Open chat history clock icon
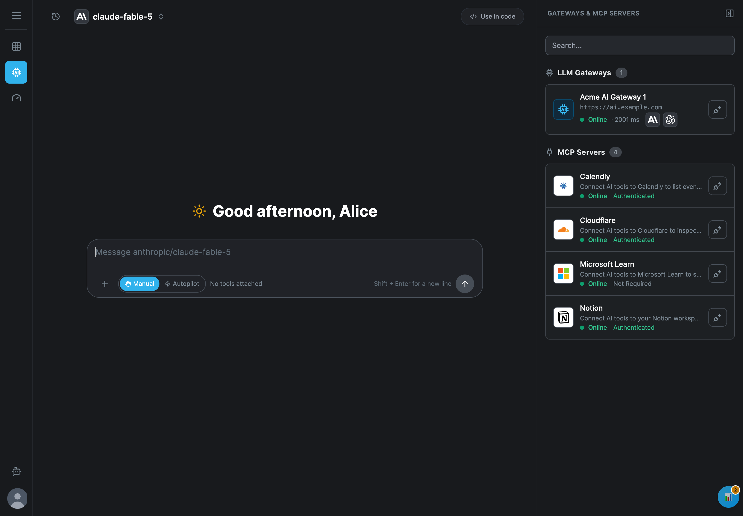This screenshot has width=743, height=516. [56, 17]
